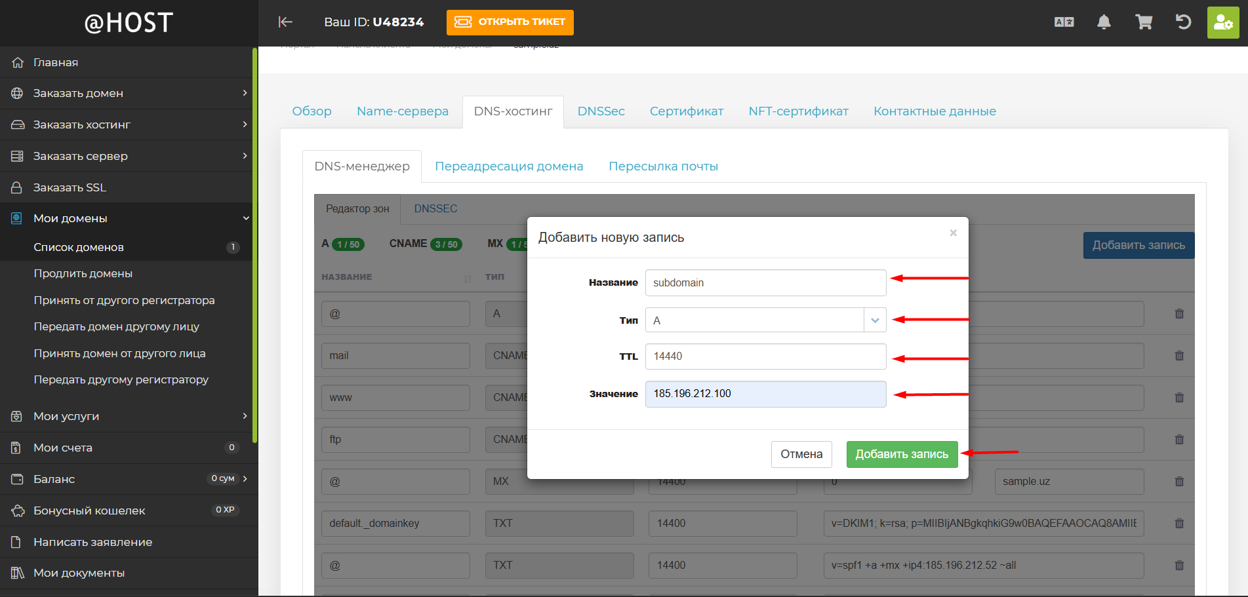Click the default._domainkey name field

[395, 524]
